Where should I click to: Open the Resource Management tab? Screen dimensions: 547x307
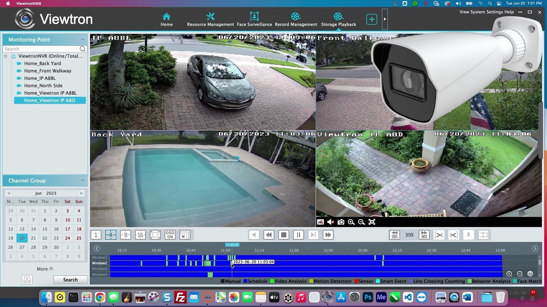(210, 20)
